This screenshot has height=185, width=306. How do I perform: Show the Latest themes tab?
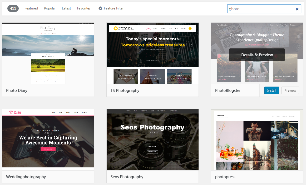[x=66, y=8]
